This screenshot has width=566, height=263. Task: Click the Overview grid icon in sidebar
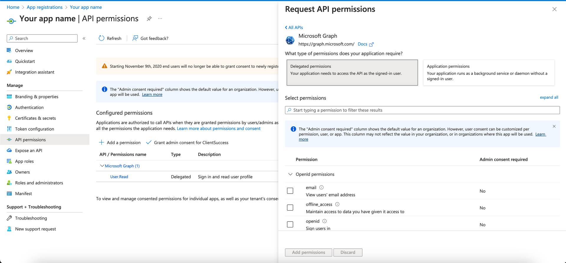point(9,50)
